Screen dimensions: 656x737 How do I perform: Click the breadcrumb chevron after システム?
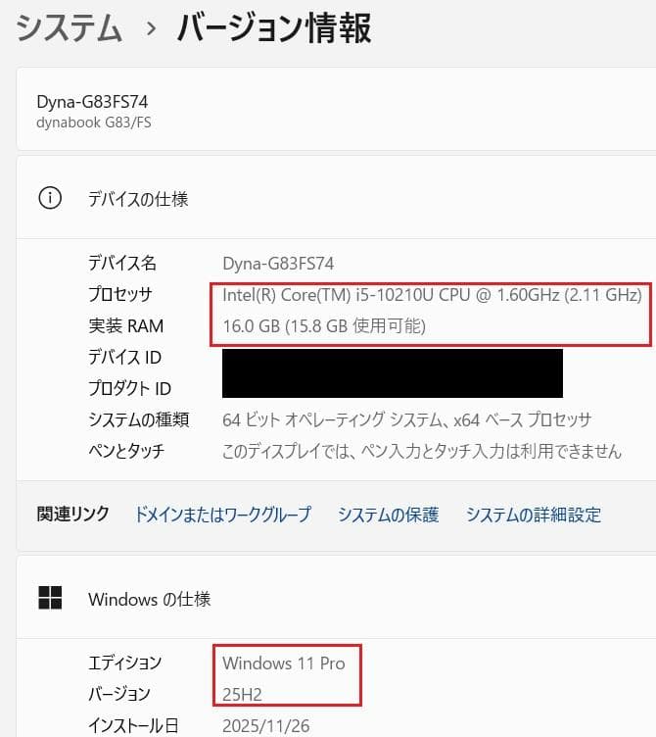(151, 28)
